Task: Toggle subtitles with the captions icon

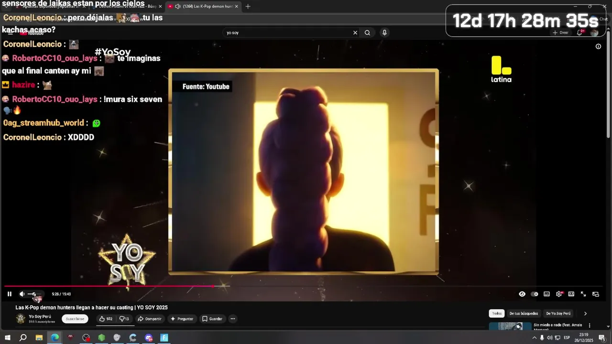Action: [546, 294]
